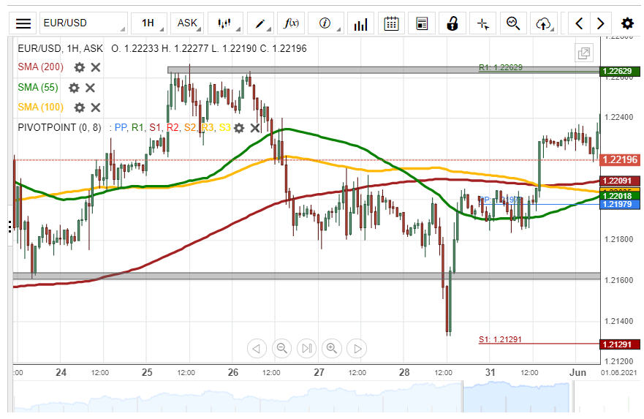Open the f(x) indicators menu

pyautogui.click(x=292, y=23)
